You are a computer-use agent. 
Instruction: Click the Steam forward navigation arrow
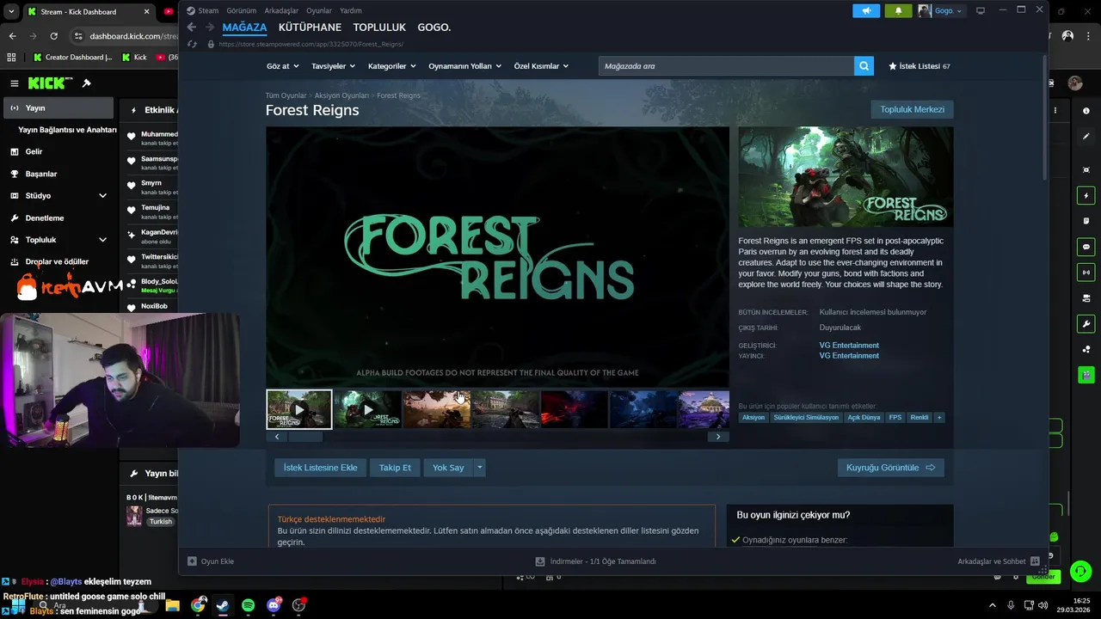pos(210,28)
